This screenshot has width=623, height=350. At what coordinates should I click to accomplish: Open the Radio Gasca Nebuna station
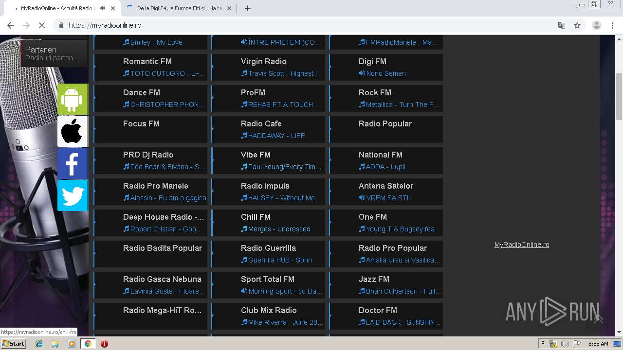pyautogui.click(x=150, y=285)
